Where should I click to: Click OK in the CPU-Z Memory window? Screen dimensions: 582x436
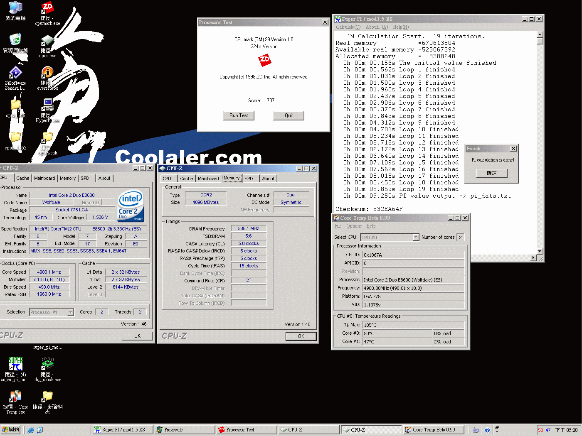tap(301, 336)
